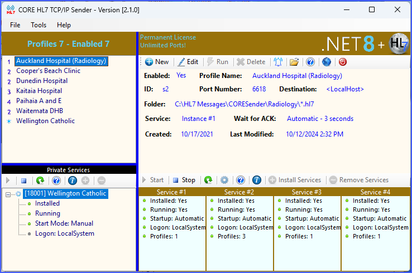
Task: Click the alarm bell icon in toolbar
Action: click(x=278, y=62)
